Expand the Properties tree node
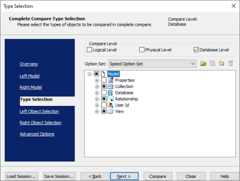The image size is (240, 181). (97, 80)
